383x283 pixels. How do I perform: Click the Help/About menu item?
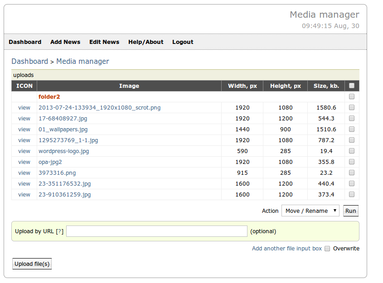[145, 42]
